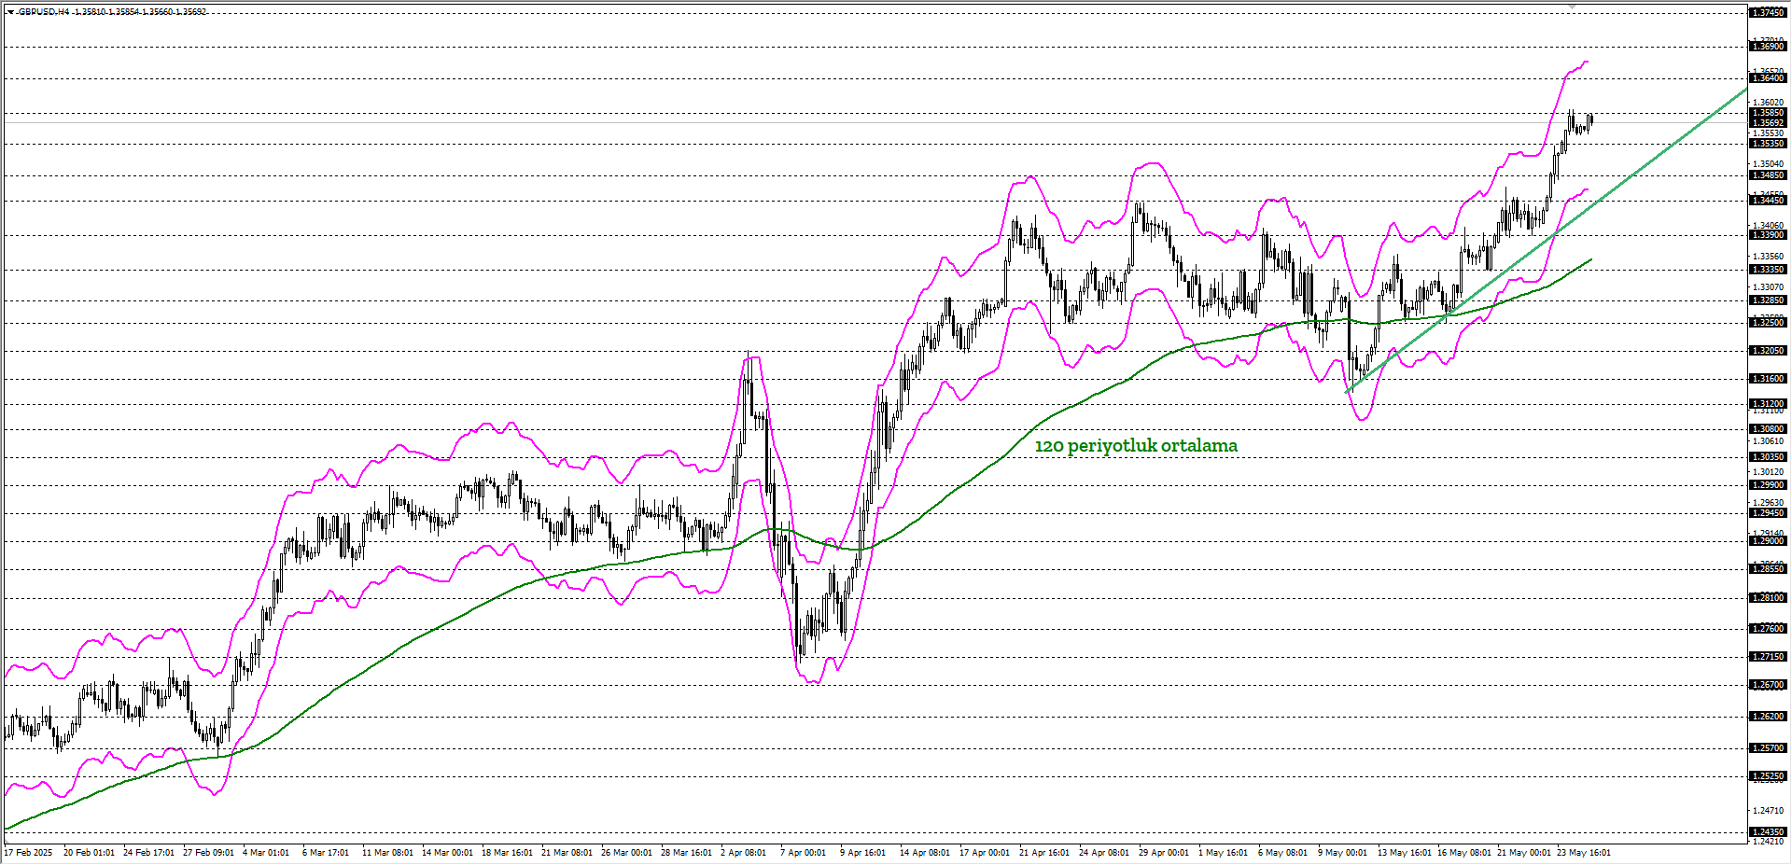Click the 1.36900 price level label
Viewport: 1792px width, 865px height.
(1768, 47)
